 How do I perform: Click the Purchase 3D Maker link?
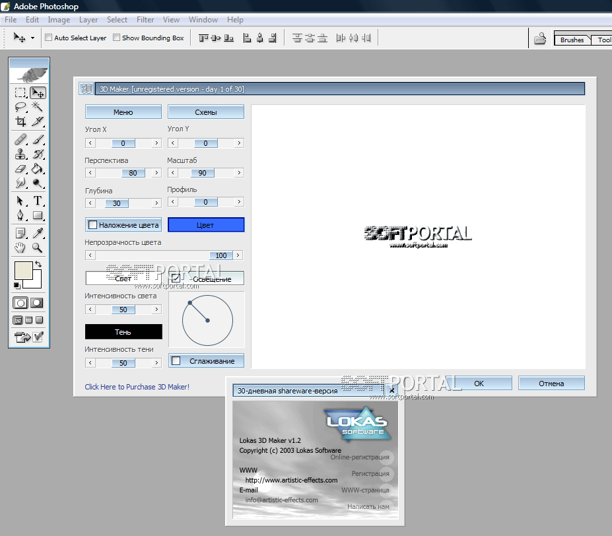click(137, 387)
